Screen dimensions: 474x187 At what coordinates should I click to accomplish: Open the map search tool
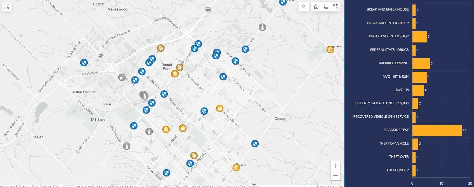[x=304, y=7]
